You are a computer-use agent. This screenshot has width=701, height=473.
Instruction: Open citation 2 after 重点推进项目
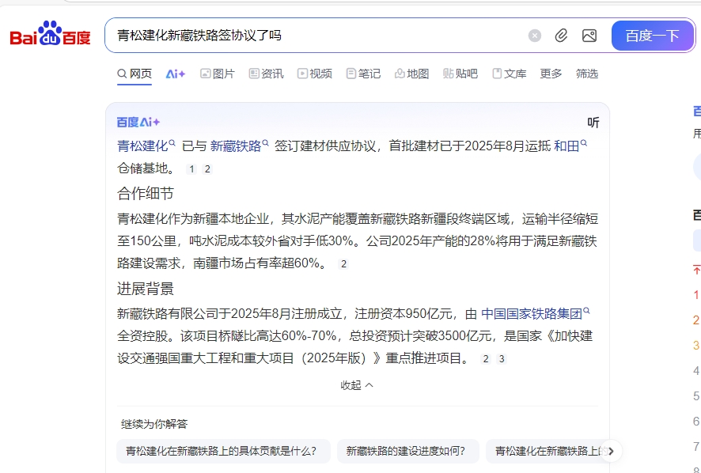coord(486,358)
